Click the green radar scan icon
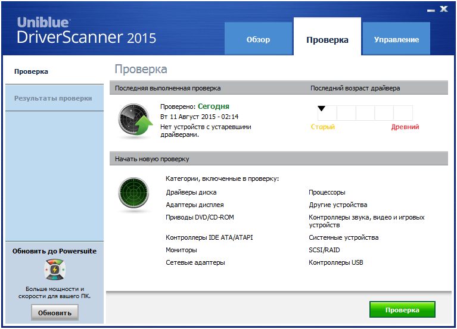This screenshot has height=329, width=457. point(134,195)
